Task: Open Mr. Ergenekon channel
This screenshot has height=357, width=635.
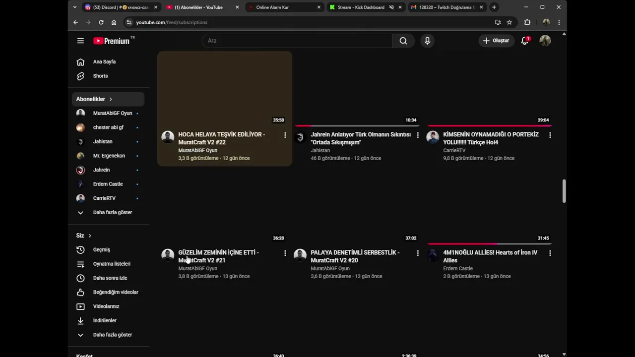Action: [x=109, y=156]
